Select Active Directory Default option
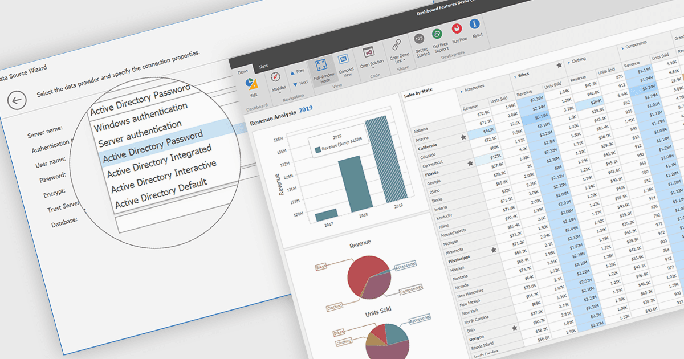684x359 pixels. click(x=160, y=194)
